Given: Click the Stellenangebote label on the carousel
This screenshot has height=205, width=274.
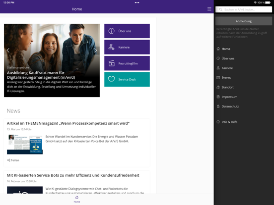Looking at the screenshot, I should 18,67.
